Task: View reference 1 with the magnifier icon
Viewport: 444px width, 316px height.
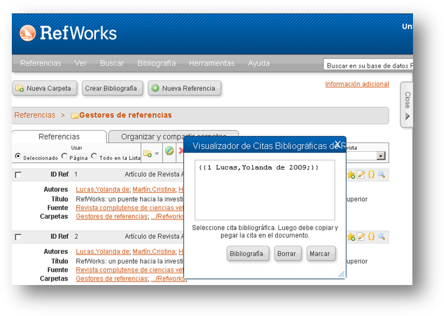Action: [381, 175]
